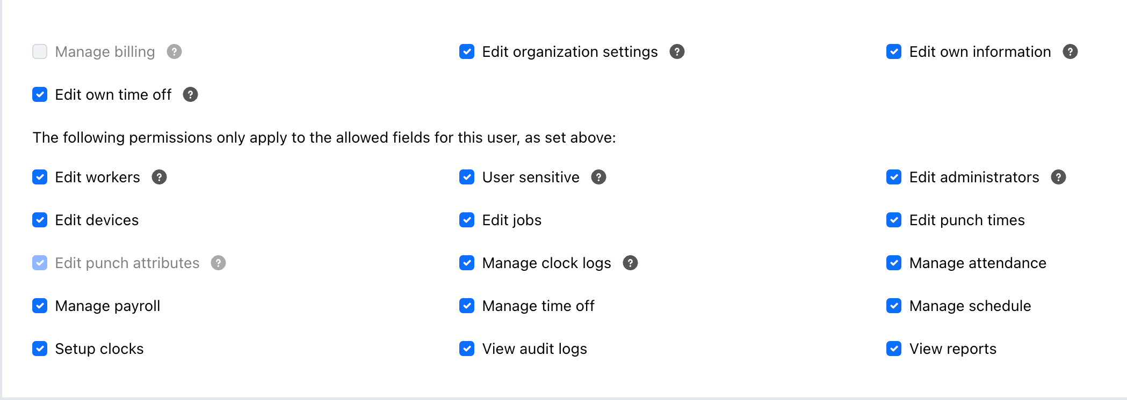
Task: Uncheck the Edit workers checkbox
Action: 40,177
